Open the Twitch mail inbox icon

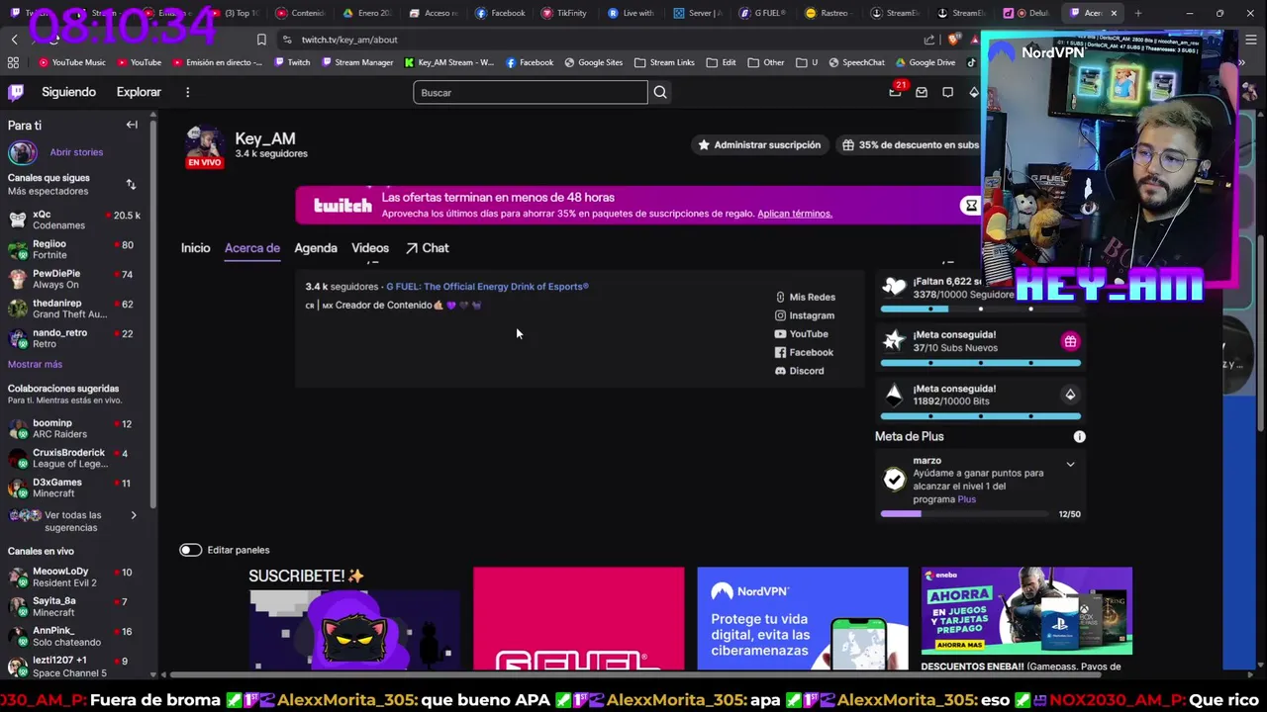[922, 92]
